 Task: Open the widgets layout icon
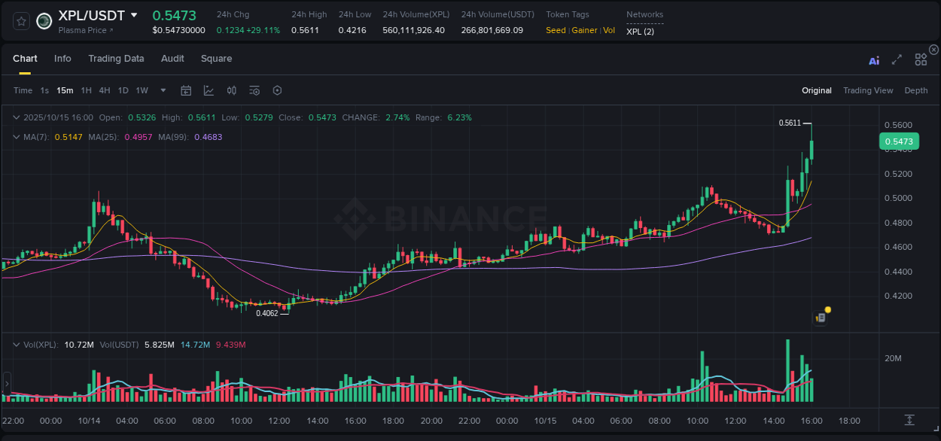pyautogui.click(x=921, y=59)
